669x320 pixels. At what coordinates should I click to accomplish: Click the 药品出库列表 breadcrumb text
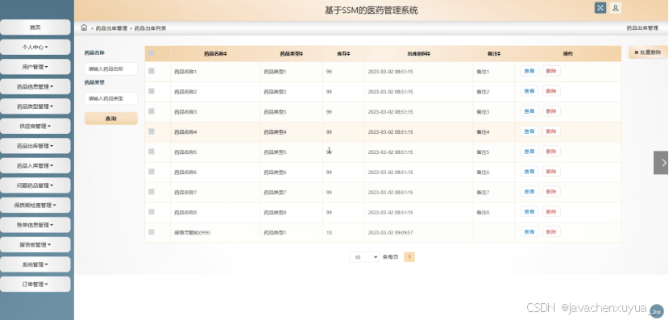(x=150, y=28)
